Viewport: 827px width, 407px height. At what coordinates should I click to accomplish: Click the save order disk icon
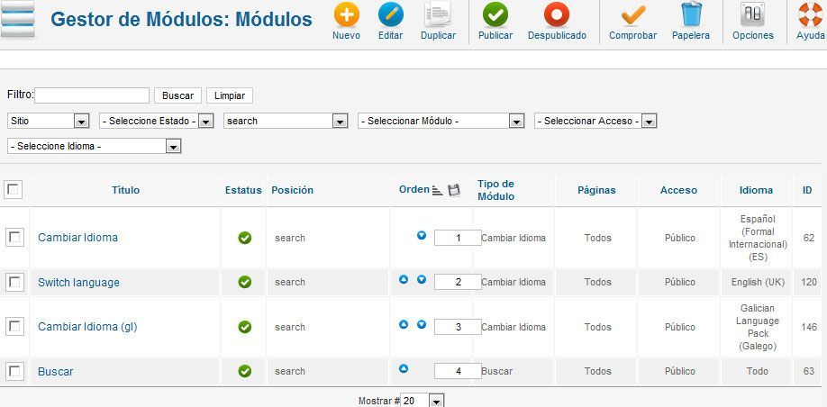point(454,190)
